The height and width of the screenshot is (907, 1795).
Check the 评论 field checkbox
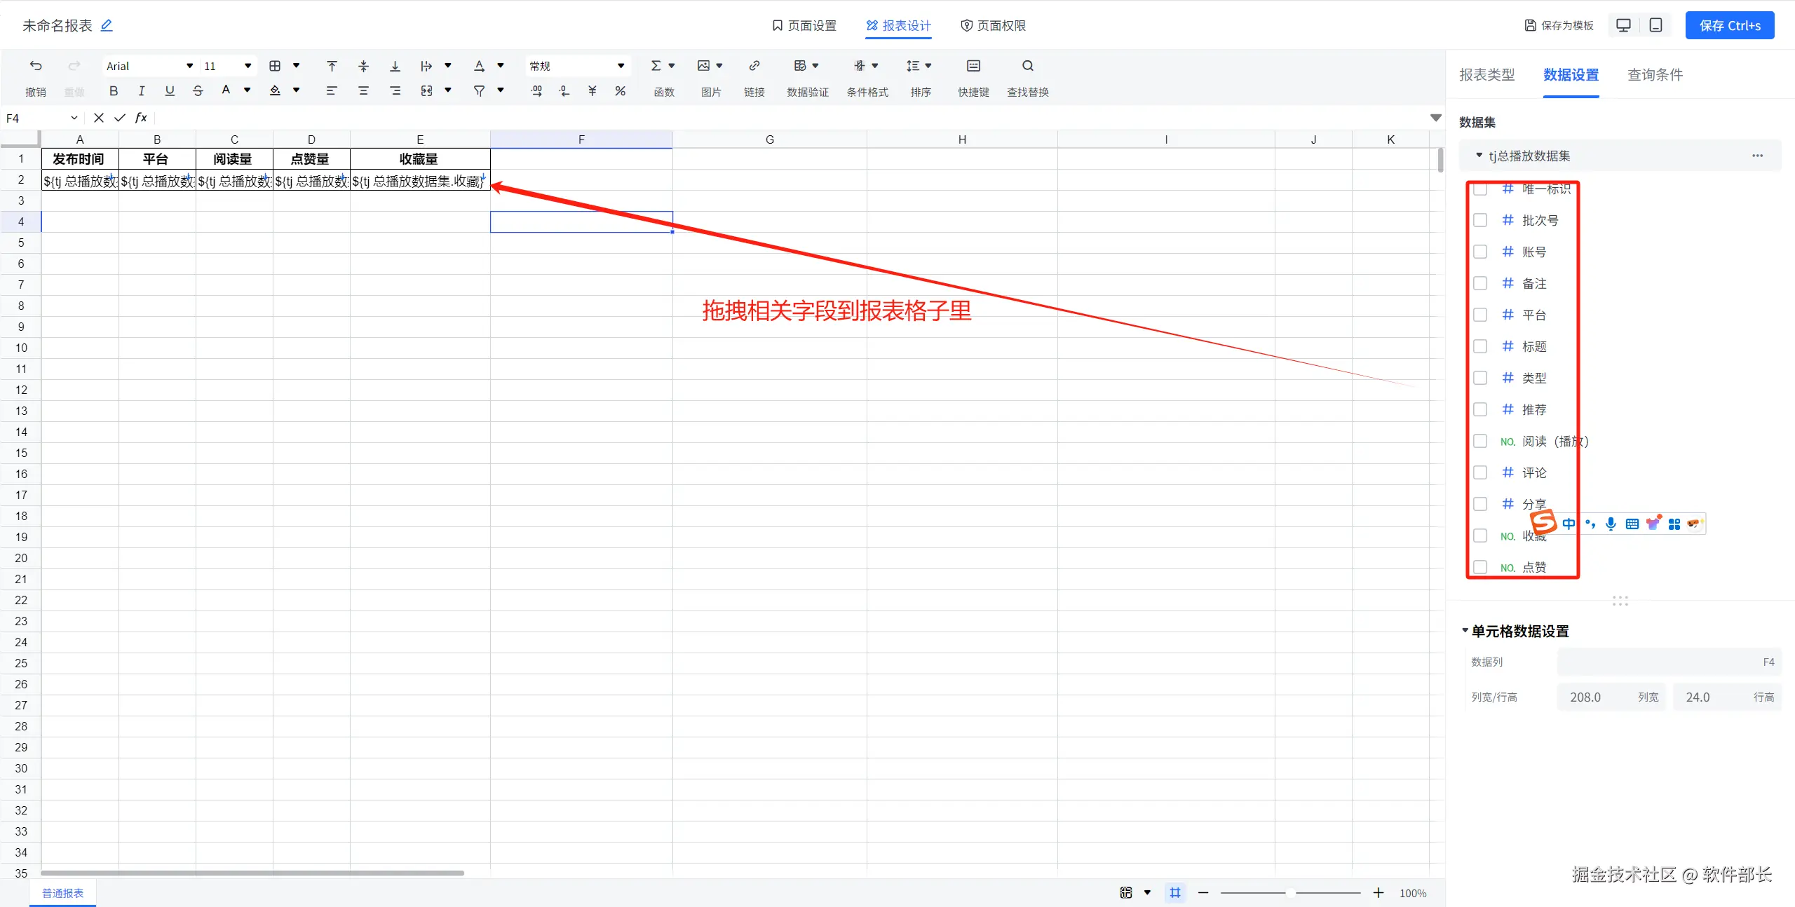click(x=1480, y=472)
